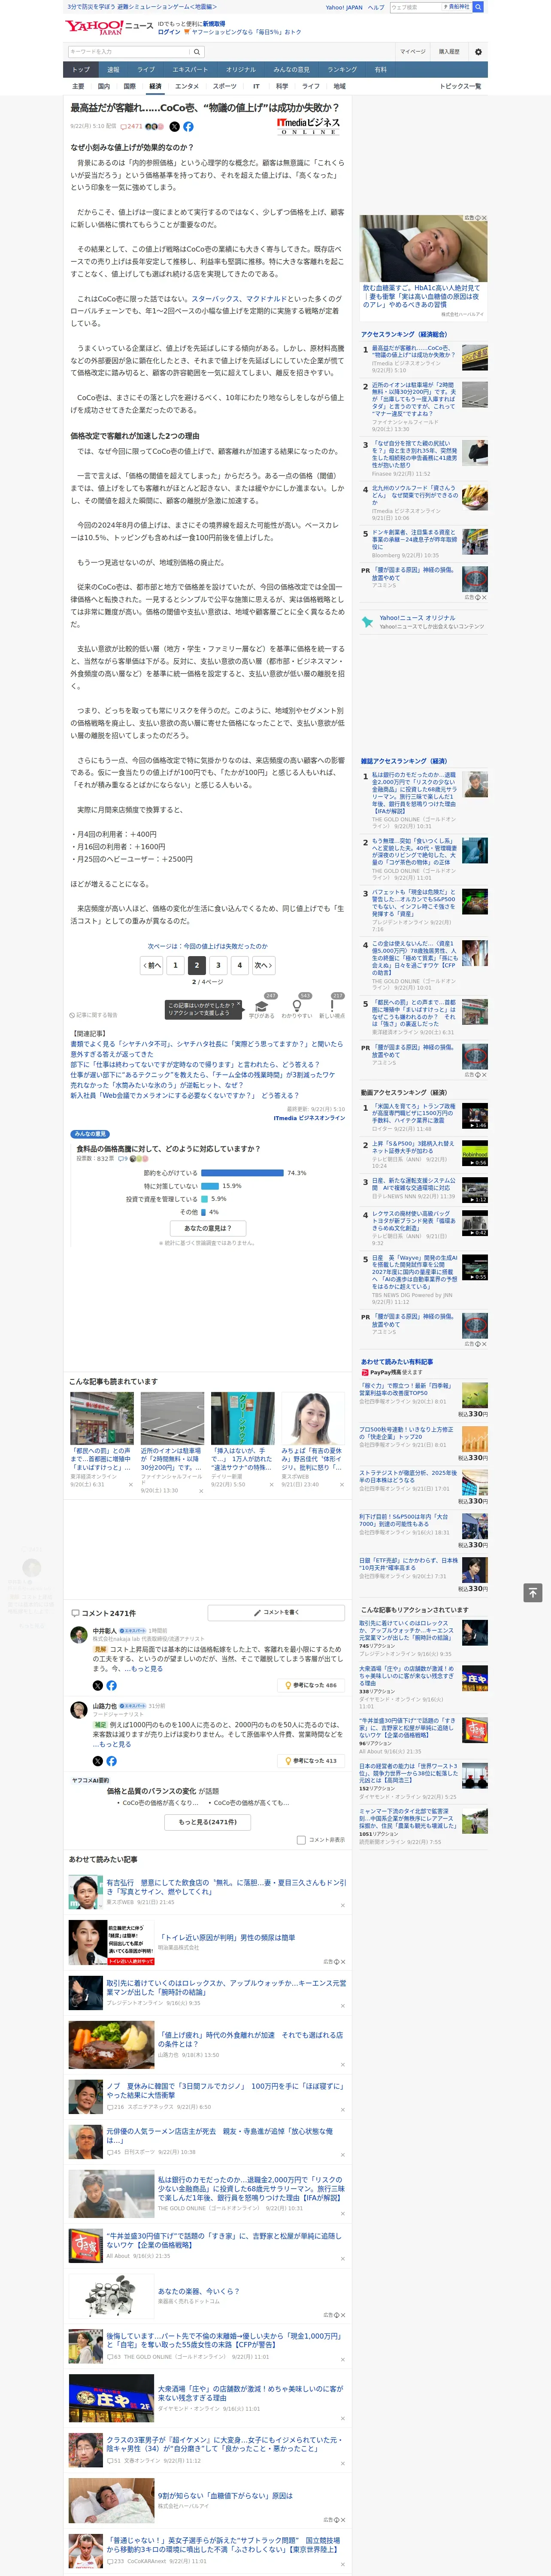Load more comments with もっと見る(2471件)

(208, 1822)
